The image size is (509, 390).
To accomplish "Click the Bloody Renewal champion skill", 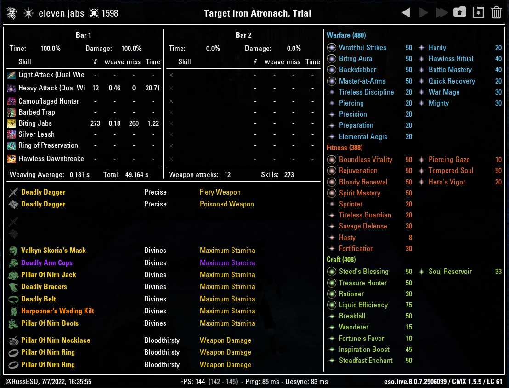I will click(x=363, y=182).
